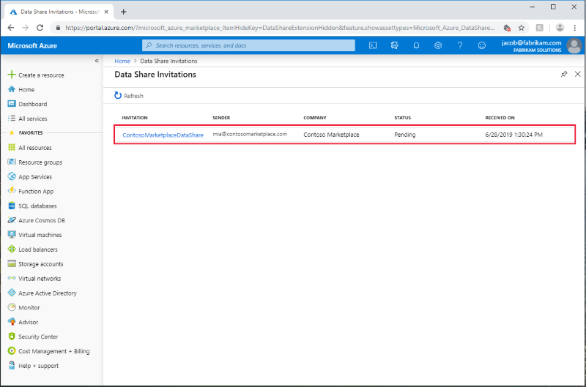Screen dimensions: 586x387
Task: Close the Data Share Invitations browser tab
Action: coord(106,12)
